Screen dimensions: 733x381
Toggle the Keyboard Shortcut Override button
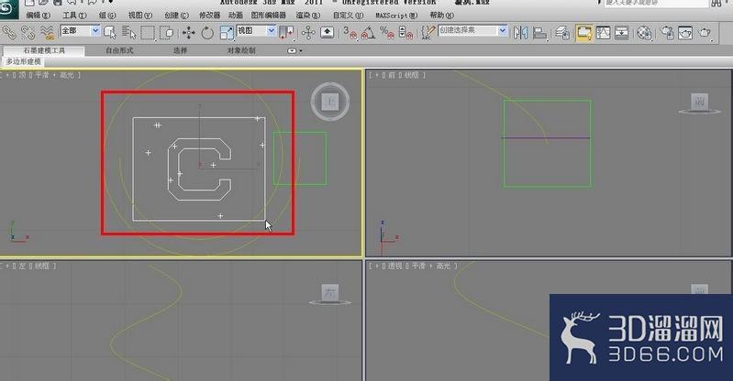tap(328, 32)
